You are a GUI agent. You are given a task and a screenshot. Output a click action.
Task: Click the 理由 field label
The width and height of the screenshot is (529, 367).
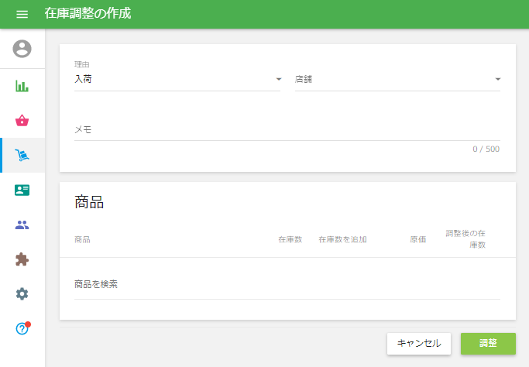(81, 64)
